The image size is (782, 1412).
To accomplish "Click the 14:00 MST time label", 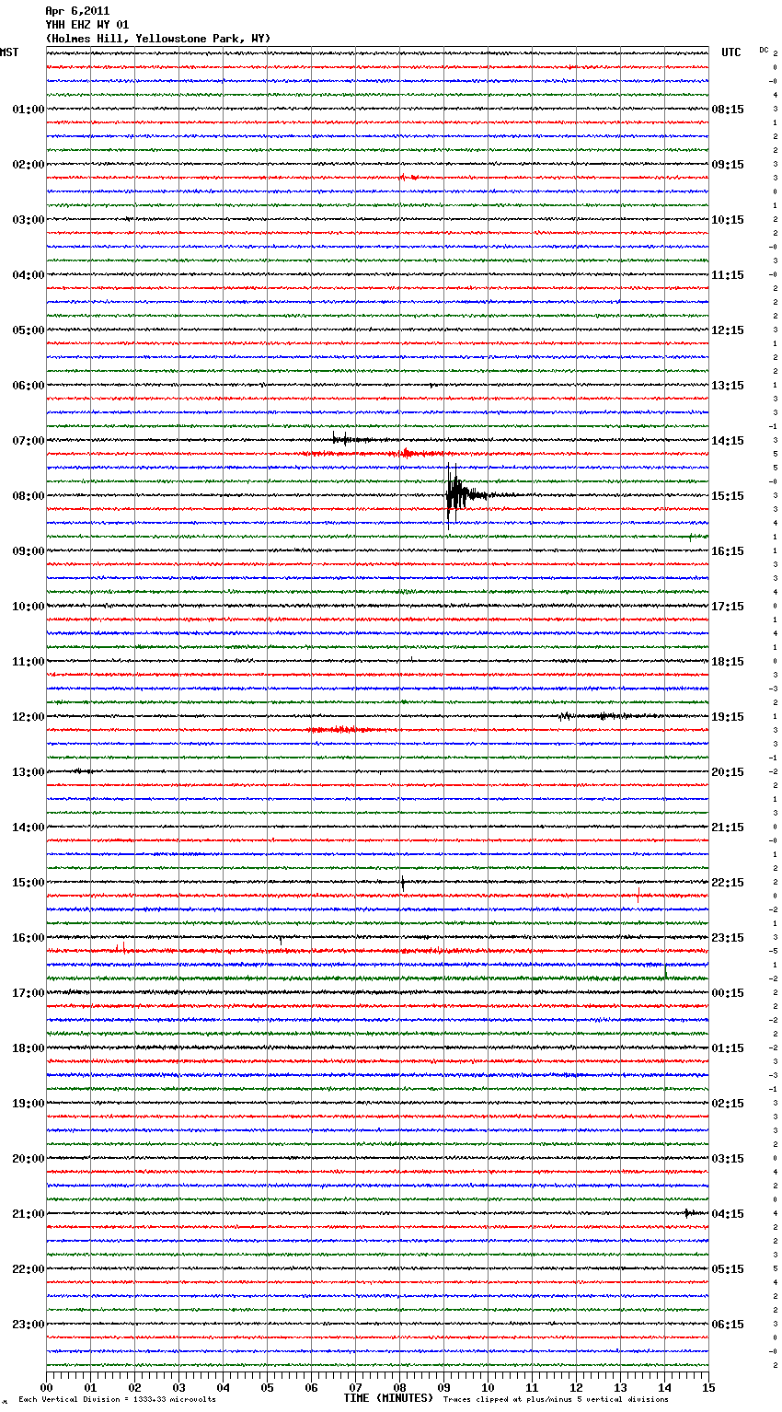I will point(29,828).
